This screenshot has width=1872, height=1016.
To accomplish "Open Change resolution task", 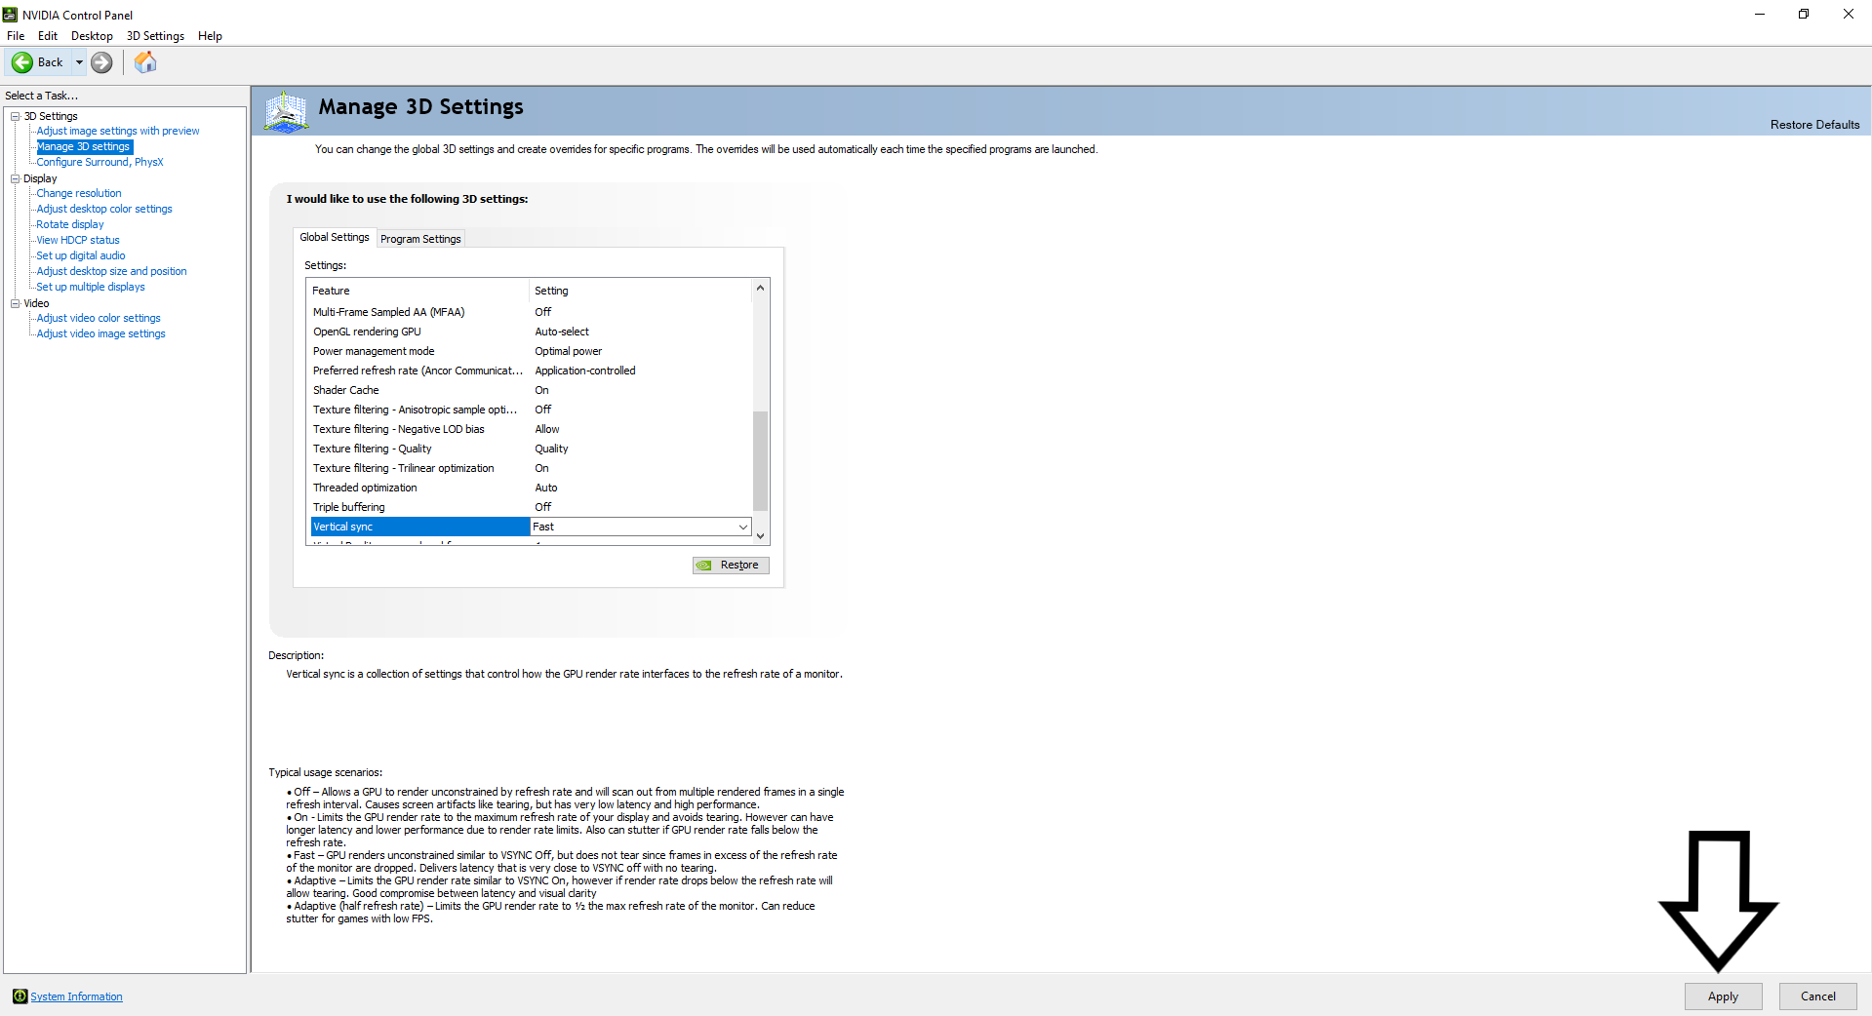I will pos(79,193).
